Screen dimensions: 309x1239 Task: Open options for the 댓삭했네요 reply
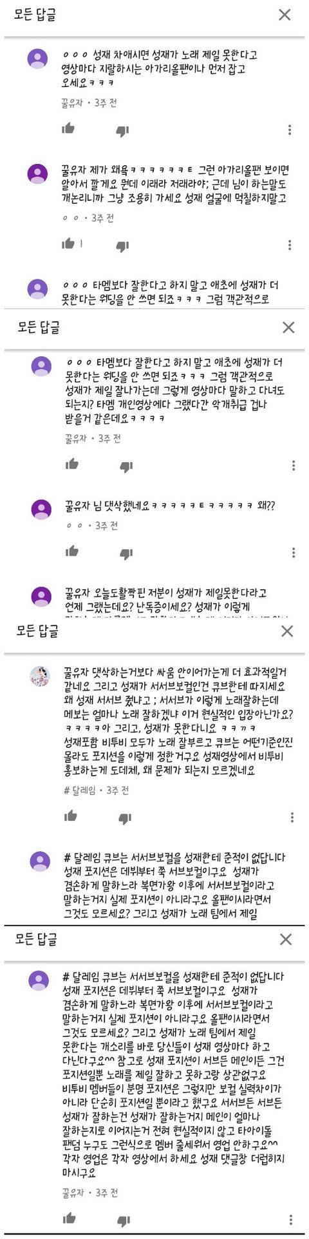pyautogui.click(x=294, y=552)
